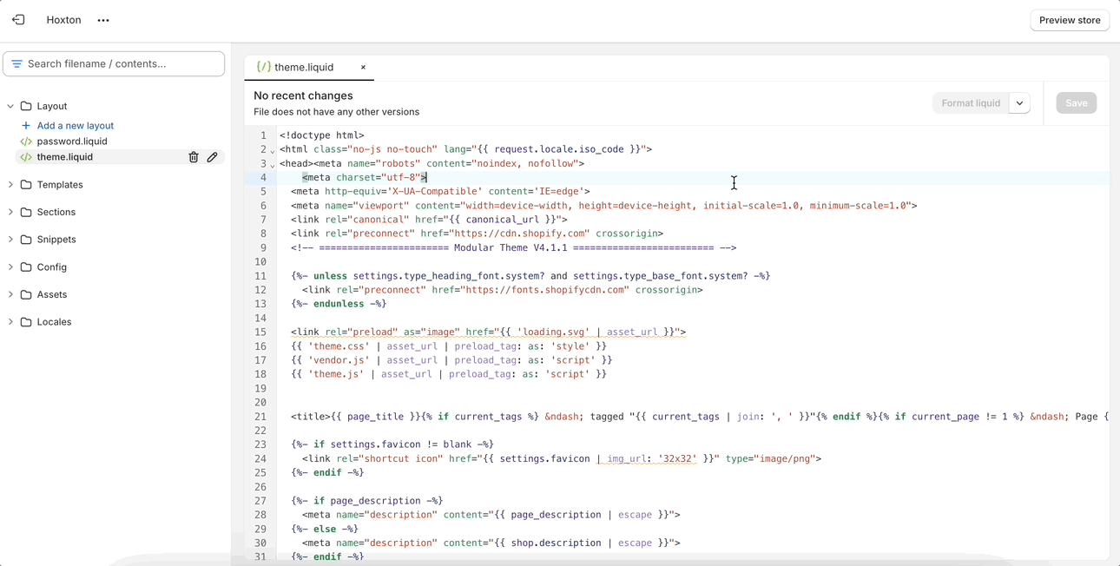This screenshot has width=1120, height=566.
Task: Click the Save button
Action: tap(1077, 103)
